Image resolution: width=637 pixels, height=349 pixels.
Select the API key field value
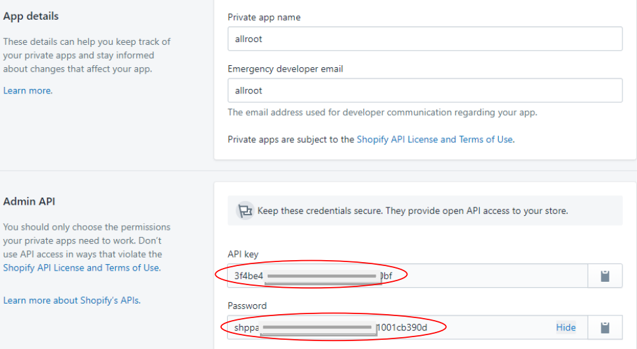407,276
